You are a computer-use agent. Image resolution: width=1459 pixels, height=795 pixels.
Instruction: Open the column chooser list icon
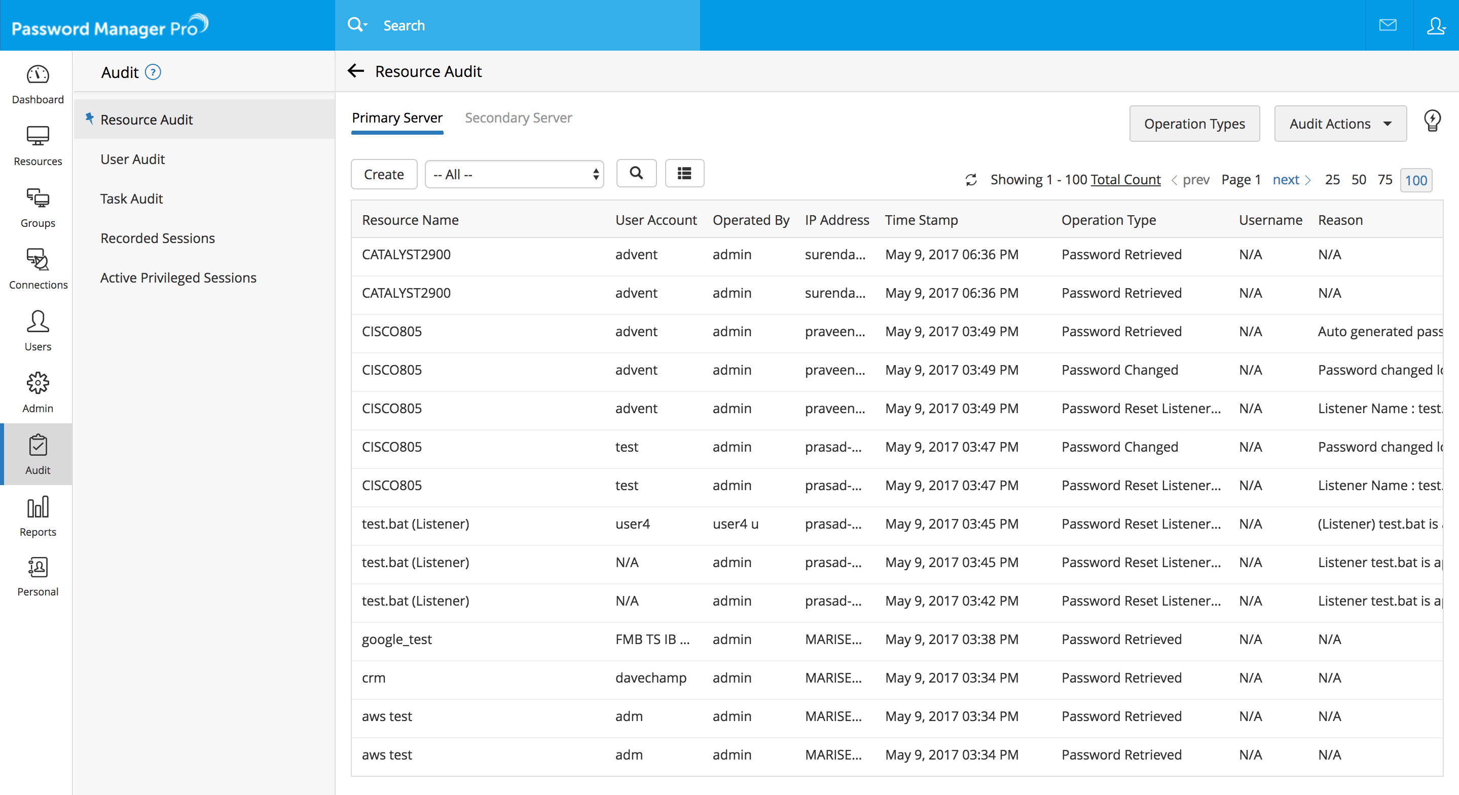(684, 174)
